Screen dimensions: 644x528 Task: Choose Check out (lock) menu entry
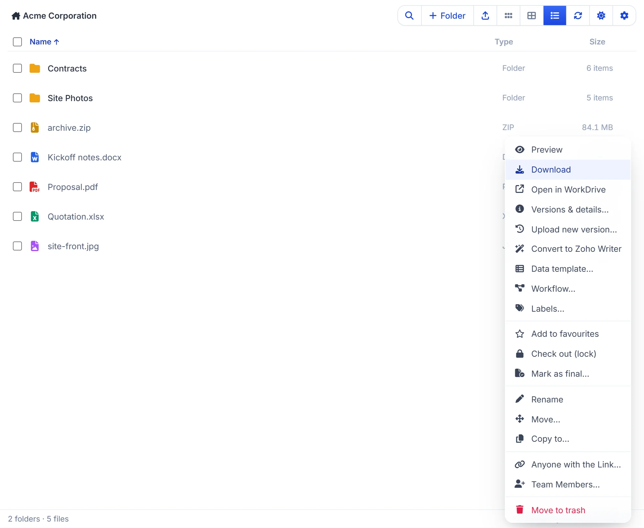coord(568,354)
